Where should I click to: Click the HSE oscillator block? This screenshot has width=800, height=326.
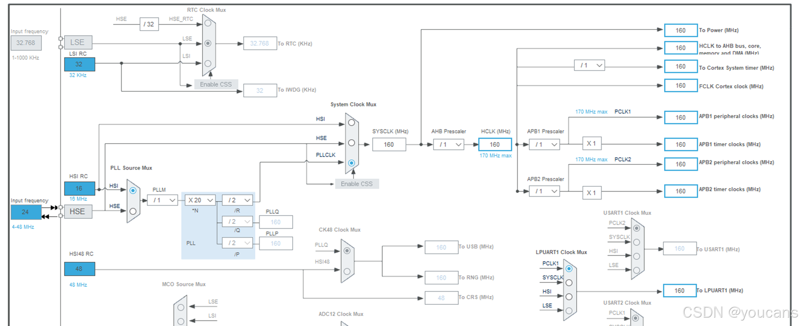78,211
